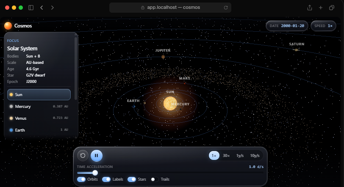Click the tan dot beside Venus in the list
The image size is (344, 187).
(x=11, y=118)
